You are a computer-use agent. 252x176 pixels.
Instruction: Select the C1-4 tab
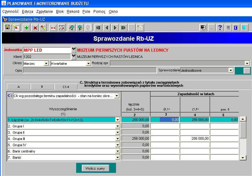66,87
